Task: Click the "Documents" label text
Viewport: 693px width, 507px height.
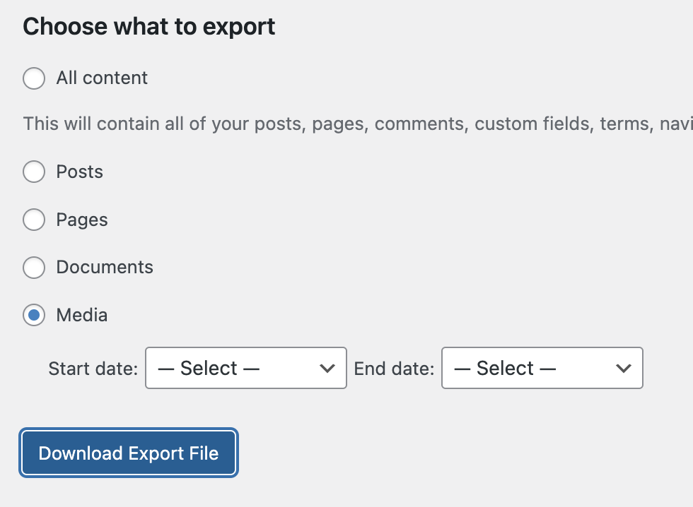Action: 105,268
